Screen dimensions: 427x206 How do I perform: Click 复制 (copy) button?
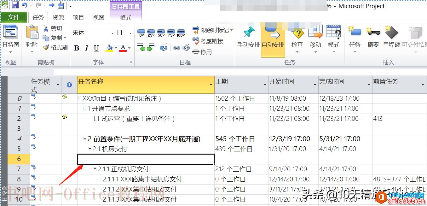(53, 38)
